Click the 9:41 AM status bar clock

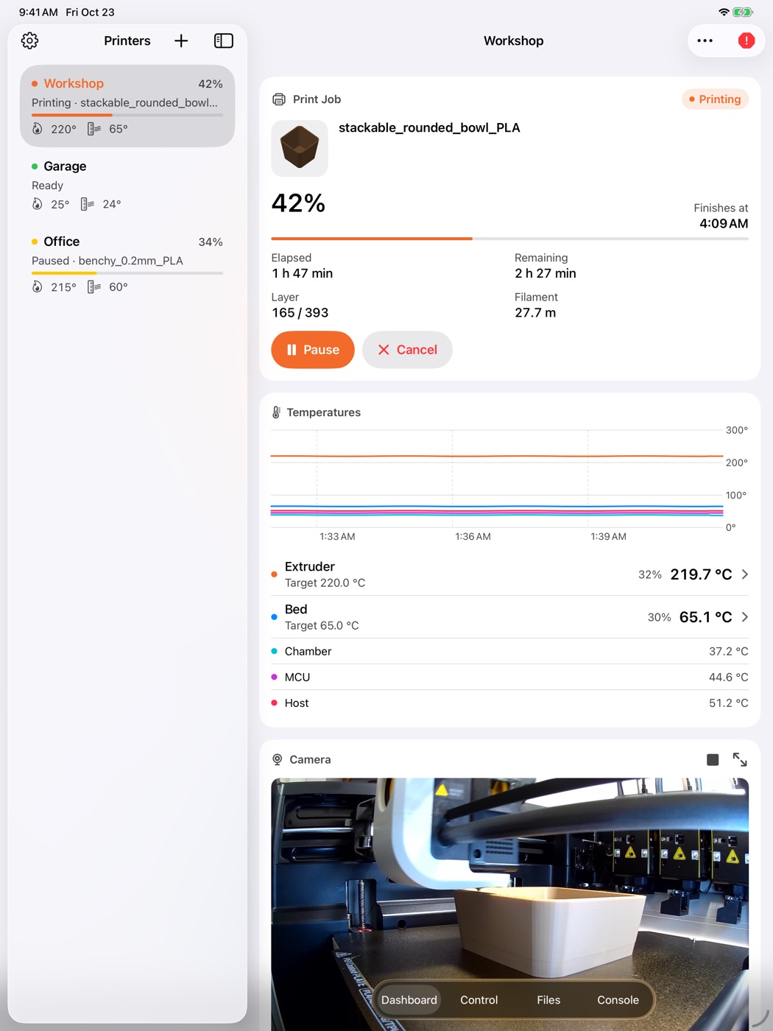pos(38,12)
